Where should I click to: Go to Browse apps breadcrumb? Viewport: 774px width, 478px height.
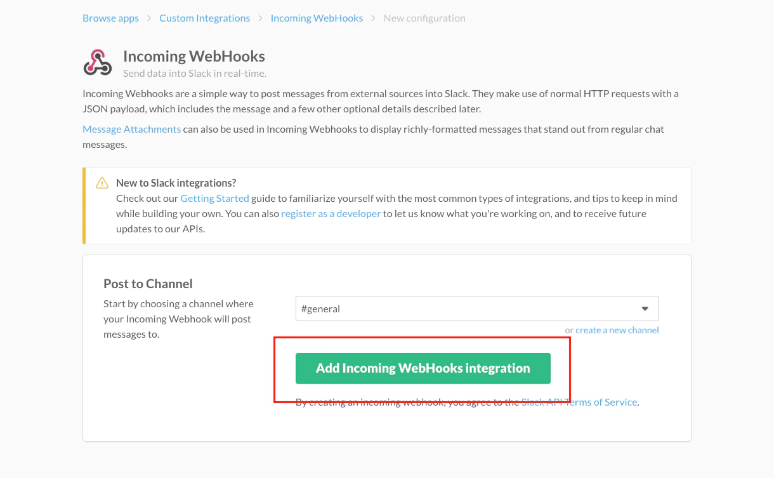(x=110, y=18)
